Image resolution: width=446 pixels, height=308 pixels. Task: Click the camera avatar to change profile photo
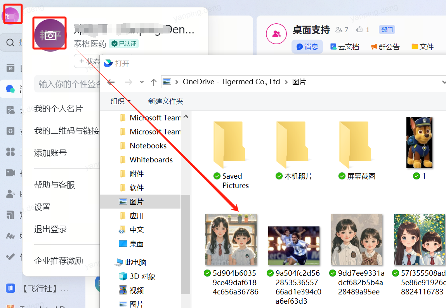coord(50,35)
